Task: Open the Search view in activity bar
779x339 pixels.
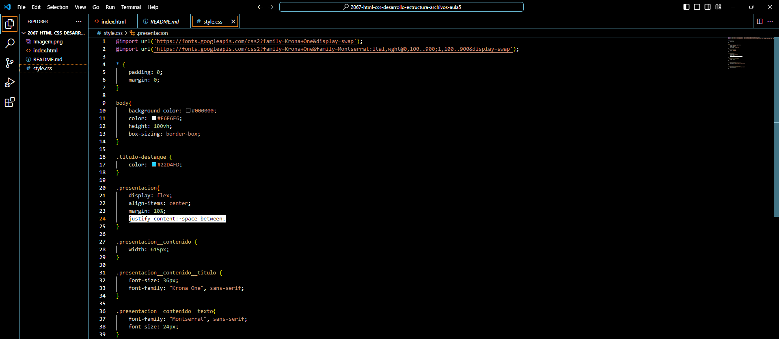Action: (x=10, y=43)
